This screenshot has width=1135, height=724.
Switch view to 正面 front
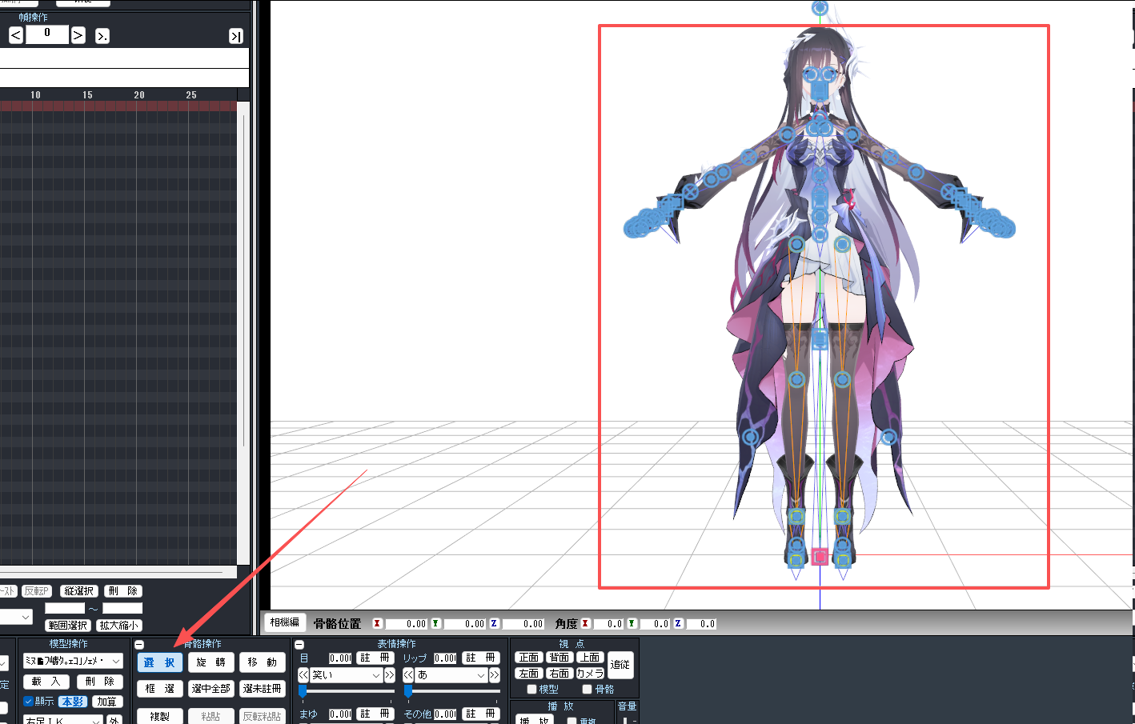click(529, 658)
